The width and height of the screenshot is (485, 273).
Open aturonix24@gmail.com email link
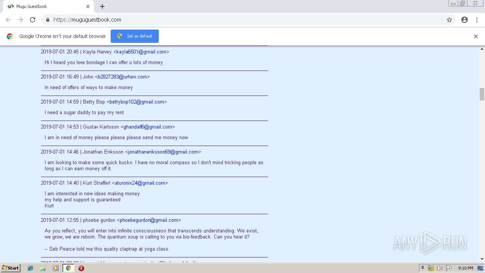coord(140,183)
